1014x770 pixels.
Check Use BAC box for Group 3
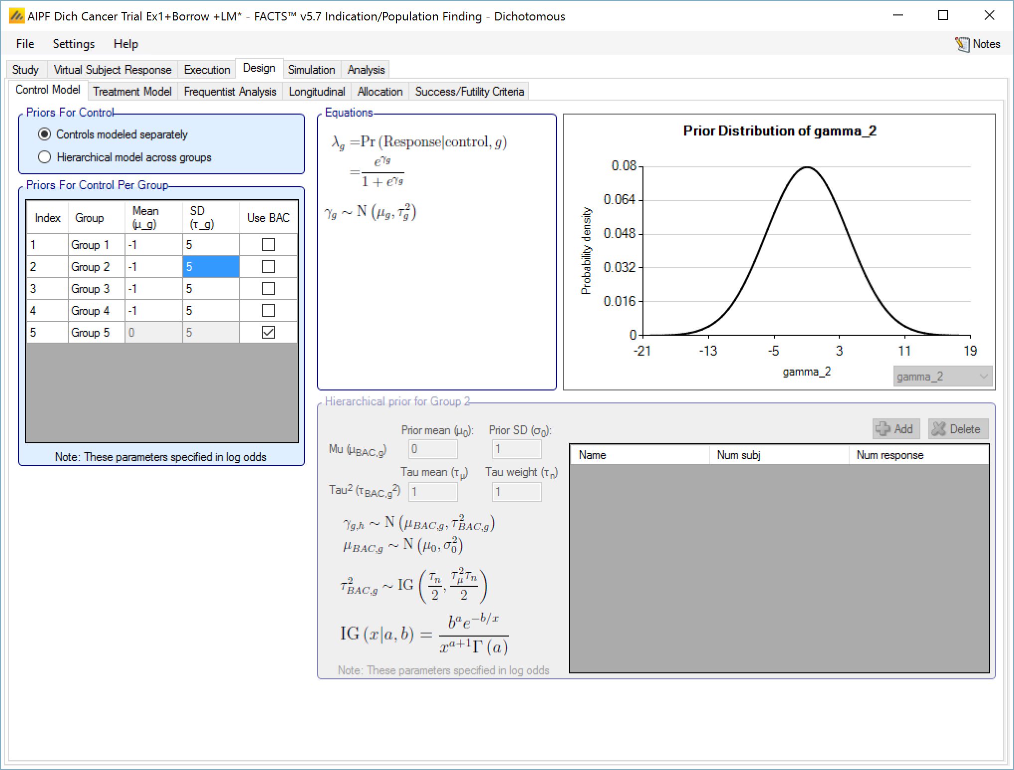tap(268, 288)
